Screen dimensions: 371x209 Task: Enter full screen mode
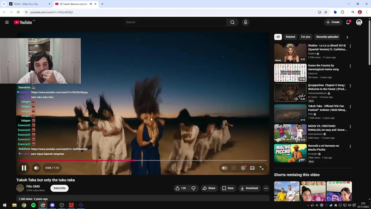tap(262, 168)
